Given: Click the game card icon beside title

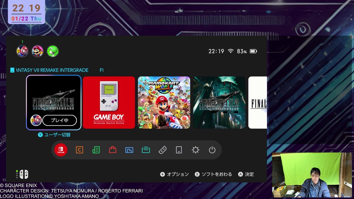Looking at the screenshot, I should pyautogui.click(x=12, y=70).
